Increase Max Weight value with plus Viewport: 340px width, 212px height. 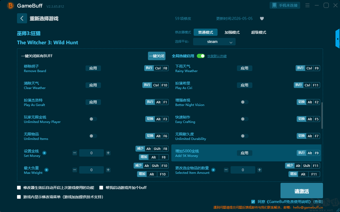108,170
